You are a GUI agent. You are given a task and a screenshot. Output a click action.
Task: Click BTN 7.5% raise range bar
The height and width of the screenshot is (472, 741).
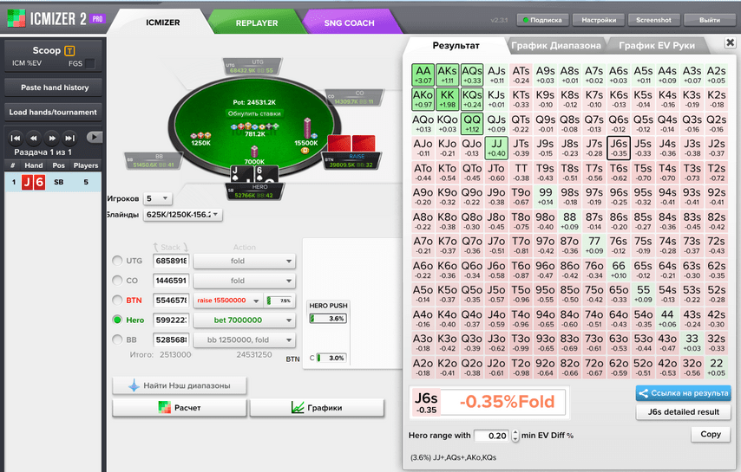click(279, 301)
